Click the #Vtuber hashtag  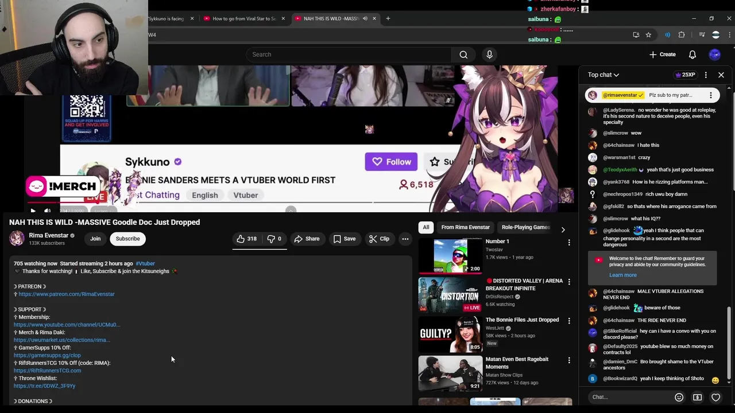click(145, 263)
